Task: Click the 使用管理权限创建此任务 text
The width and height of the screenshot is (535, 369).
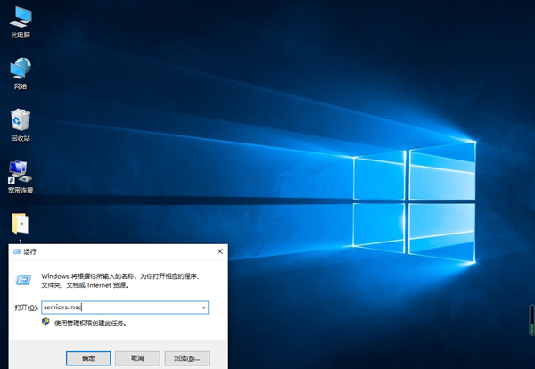Action: (x=90, y=323)
